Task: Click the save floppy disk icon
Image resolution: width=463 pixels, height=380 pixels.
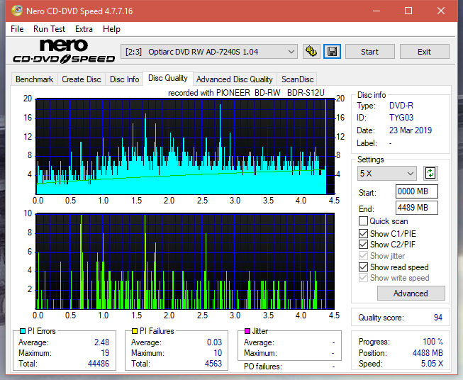Action: point(333,52)
